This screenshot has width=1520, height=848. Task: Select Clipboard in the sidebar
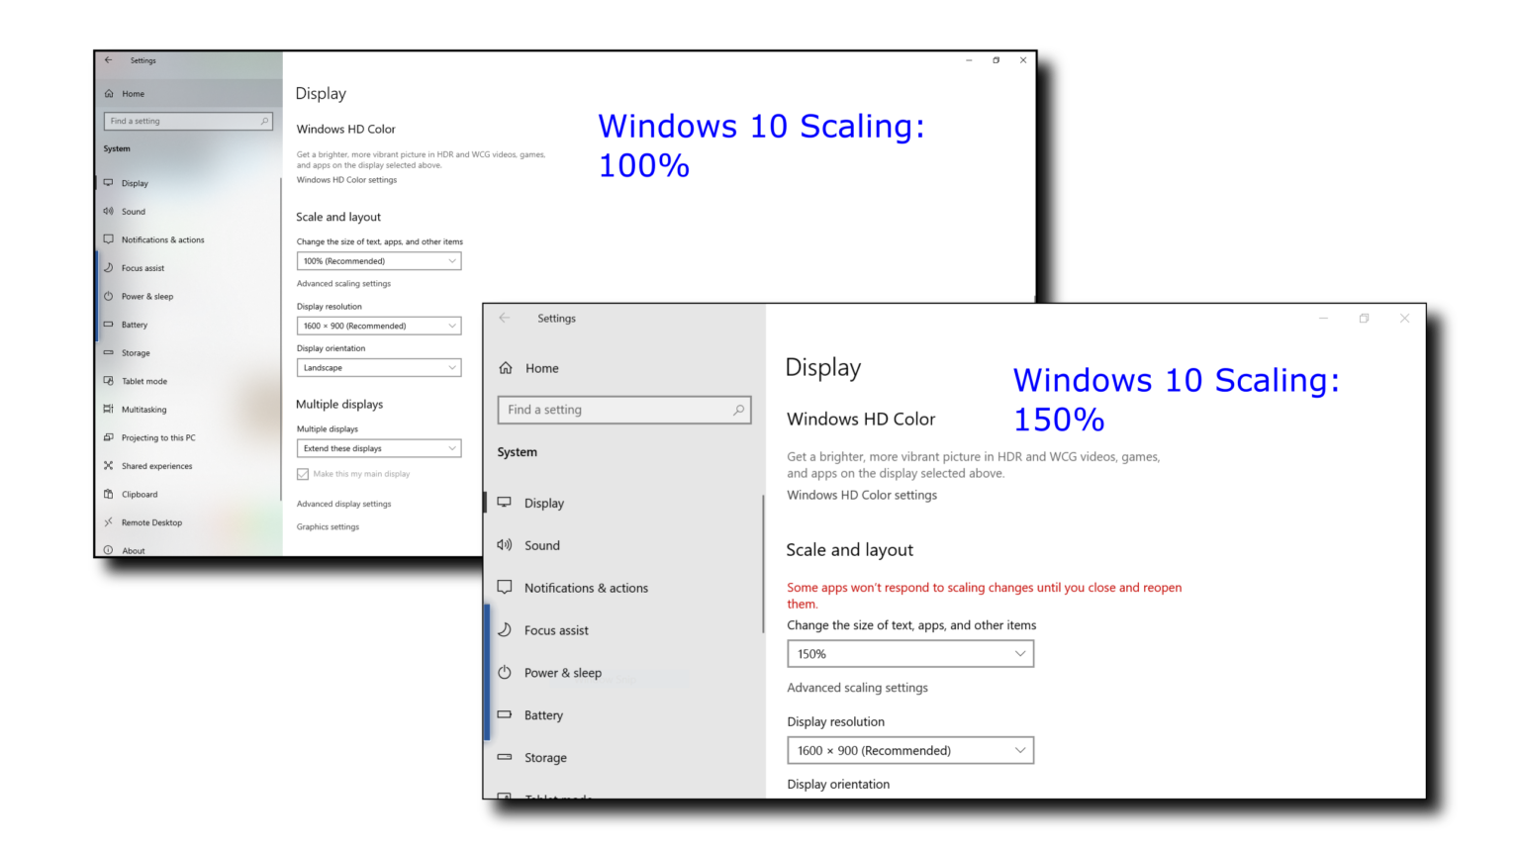click(139, 494)
